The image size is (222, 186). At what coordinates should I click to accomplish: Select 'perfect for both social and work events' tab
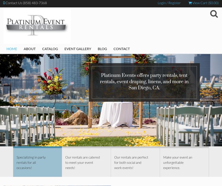pyautogui.click(x=135, y=162)
